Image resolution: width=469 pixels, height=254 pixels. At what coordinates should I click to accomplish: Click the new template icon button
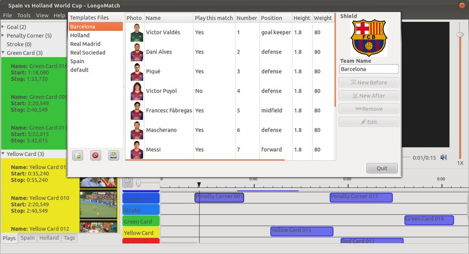click(78, 155)
